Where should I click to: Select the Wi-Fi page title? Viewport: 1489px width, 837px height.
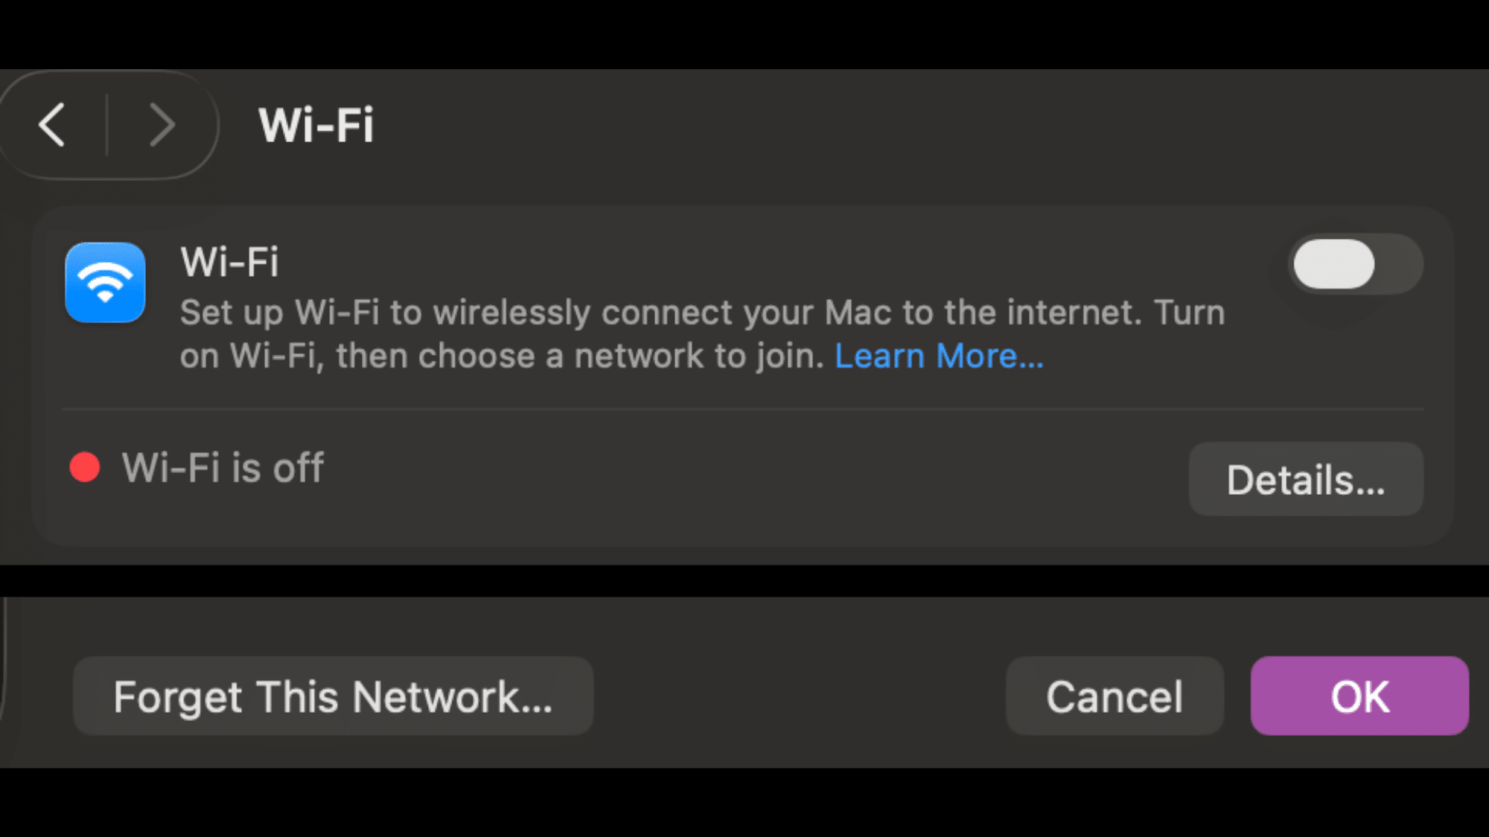(316, 125)
